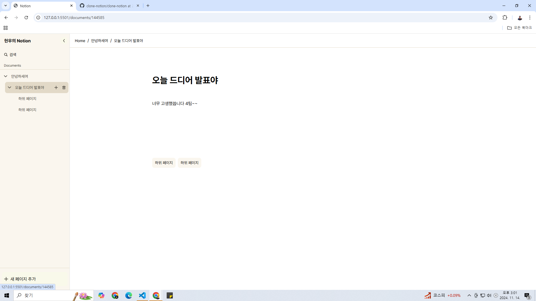Image resolution: width=536 pixels, height=301 pixels.
Task: Collapse the 오늘 드디어 발표야 subtree
Action: point(9,88)
